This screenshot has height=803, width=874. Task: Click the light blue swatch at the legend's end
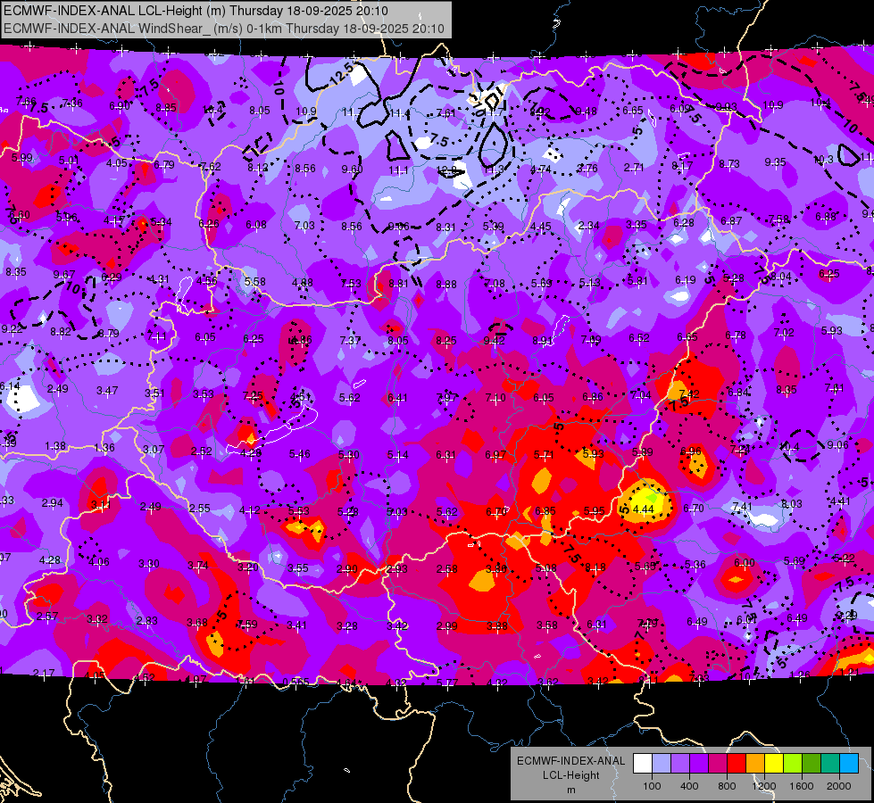(x=849, y=764)
